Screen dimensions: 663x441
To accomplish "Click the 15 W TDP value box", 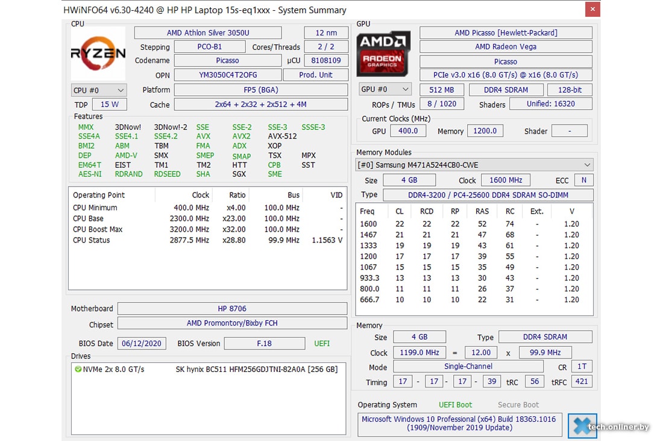I will pos(109,105).
